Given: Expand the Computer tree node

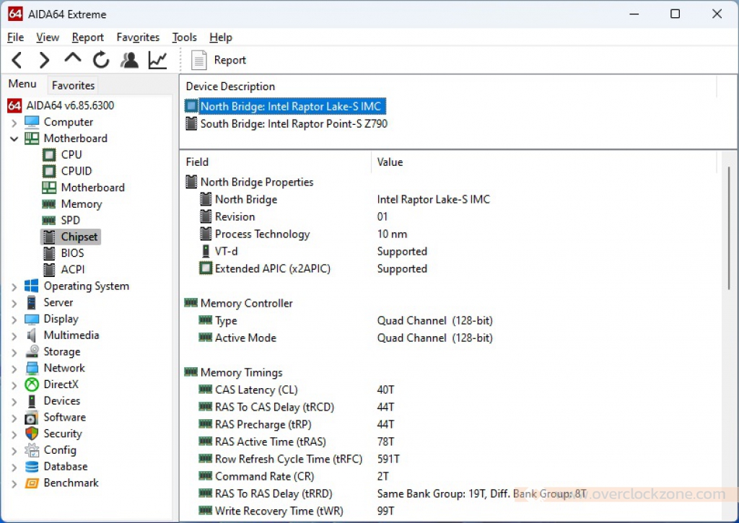Looking at the screenshot, I should pyautogui.click(x=14, y=123).
